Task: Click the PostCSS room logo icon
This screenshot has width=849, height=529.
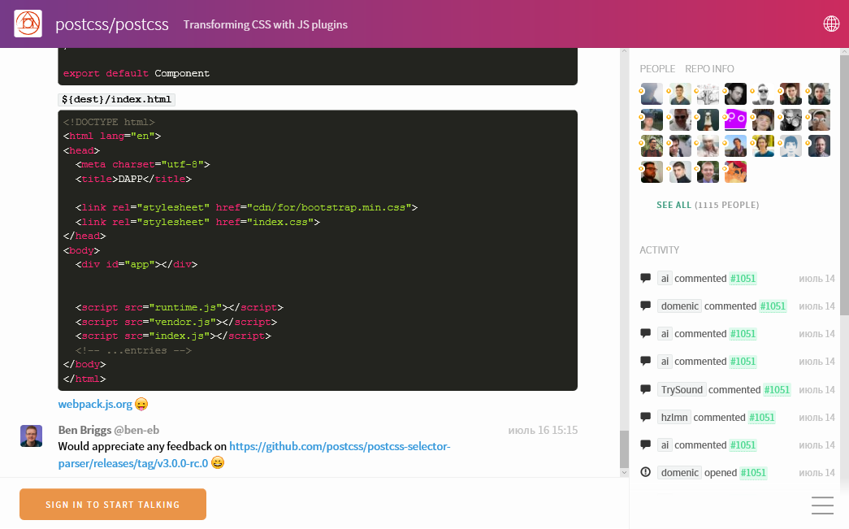Action: (28, 24)
